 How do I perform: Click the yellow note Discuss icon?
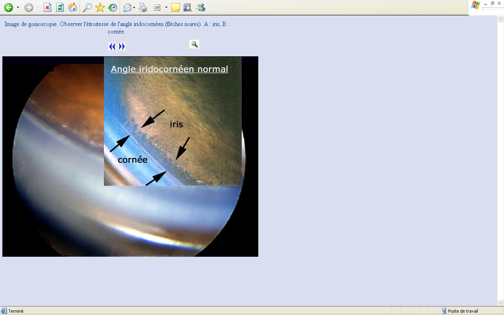[x=176, y=7]
